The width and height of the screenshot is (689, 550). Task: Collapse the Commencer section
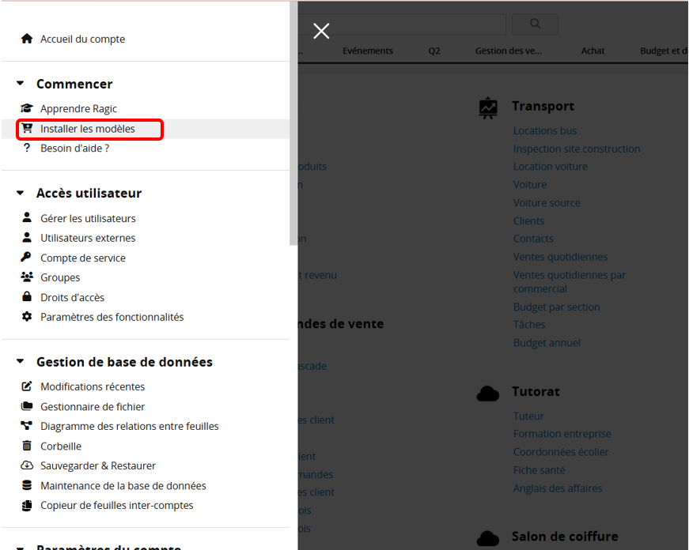[20, 84]
